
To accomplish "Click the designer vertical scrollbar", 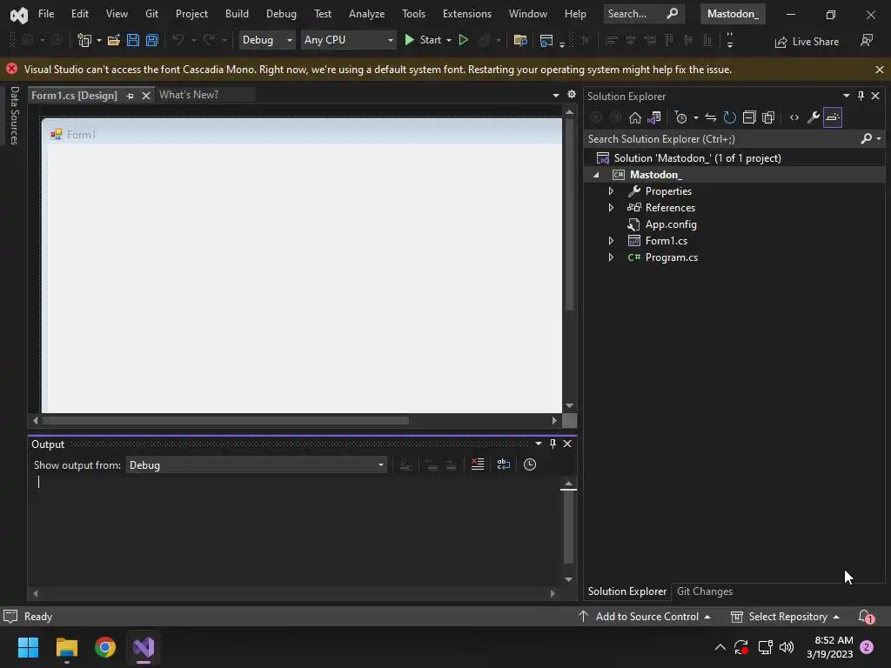I will (569, 215).
